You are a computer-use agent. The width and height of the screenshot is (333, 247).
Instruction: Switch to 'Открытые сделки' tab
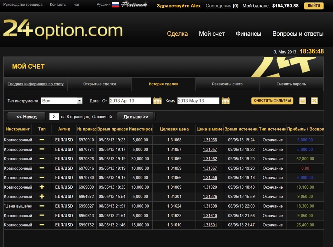(99, 84)
